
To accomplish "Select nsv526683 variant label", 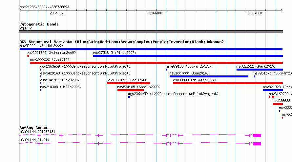I will 281,101.
